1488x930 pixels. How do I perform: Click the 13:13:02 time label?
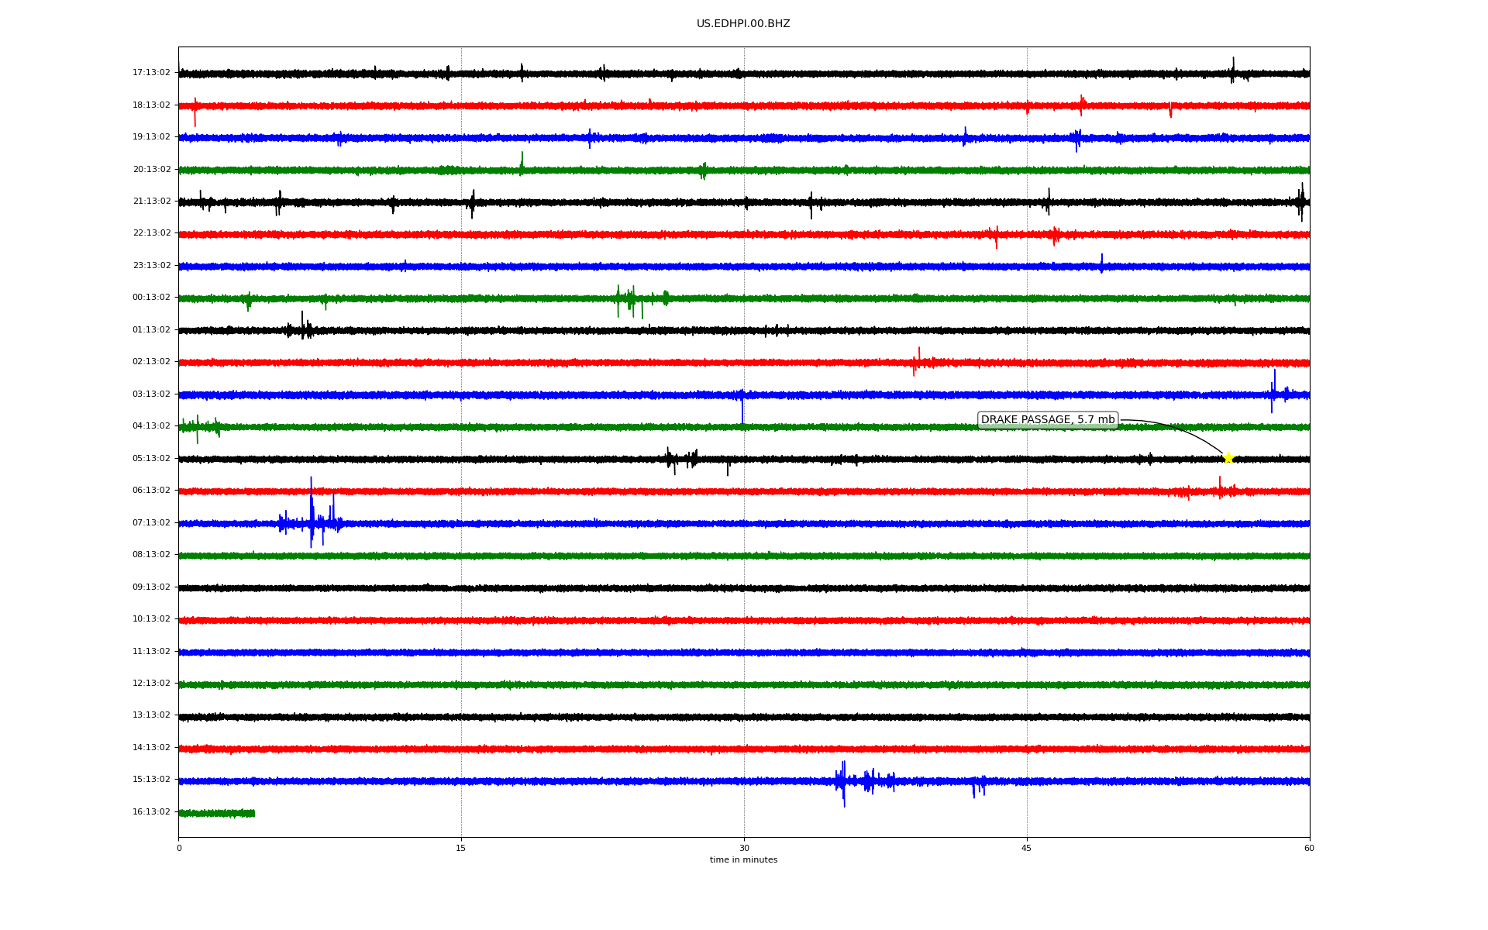[151, 715]
